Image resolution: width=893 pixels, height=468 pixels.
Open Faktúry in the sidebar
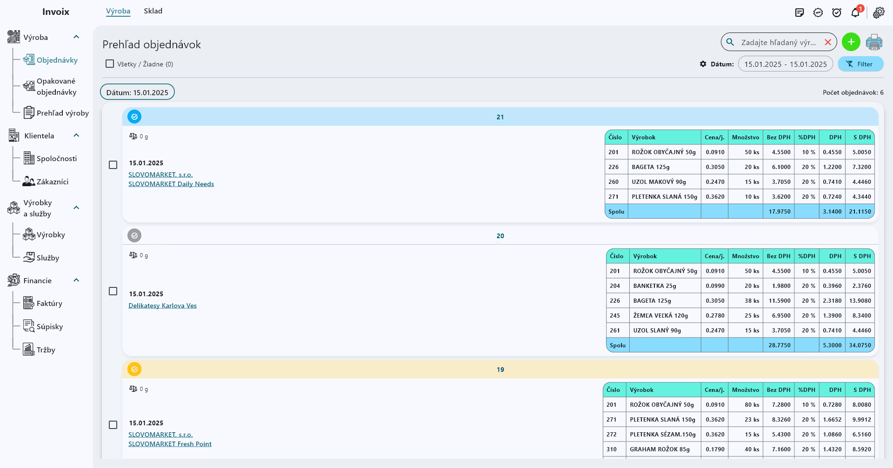(49, 304)
